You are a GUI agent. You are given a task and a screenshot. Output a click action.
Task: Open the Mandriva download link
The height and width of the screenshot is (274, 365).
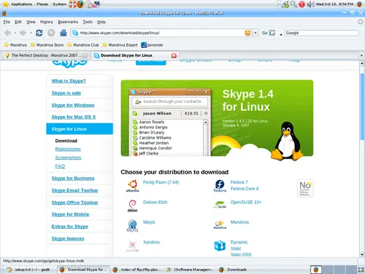(240, 222)
